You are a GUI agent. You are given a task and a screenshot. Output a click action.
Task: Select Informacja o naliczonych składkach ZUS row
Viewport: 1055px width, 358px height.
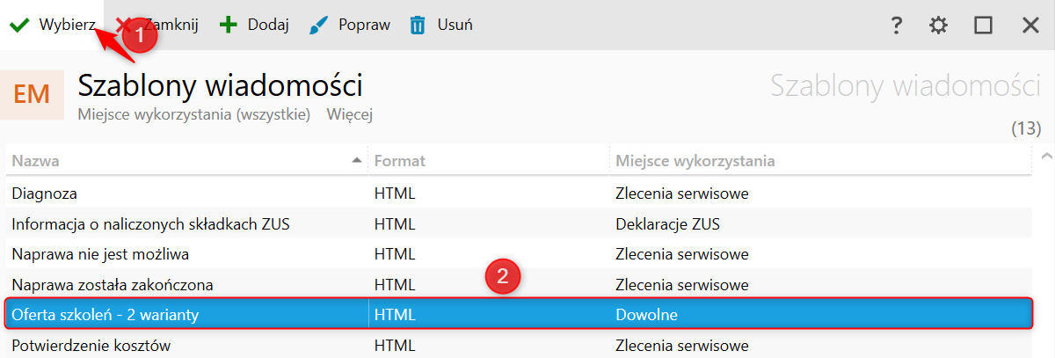pyautogui.click(x=150, y=224)
